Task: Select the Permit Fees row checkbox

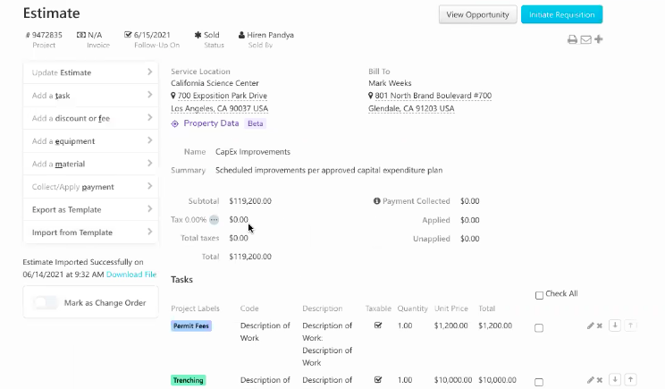Action: pos(539,328)
